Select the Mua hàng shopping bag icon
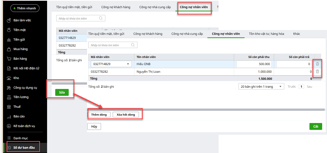The image size is (327, 153). pyautogui.click(x=9, y=49)
